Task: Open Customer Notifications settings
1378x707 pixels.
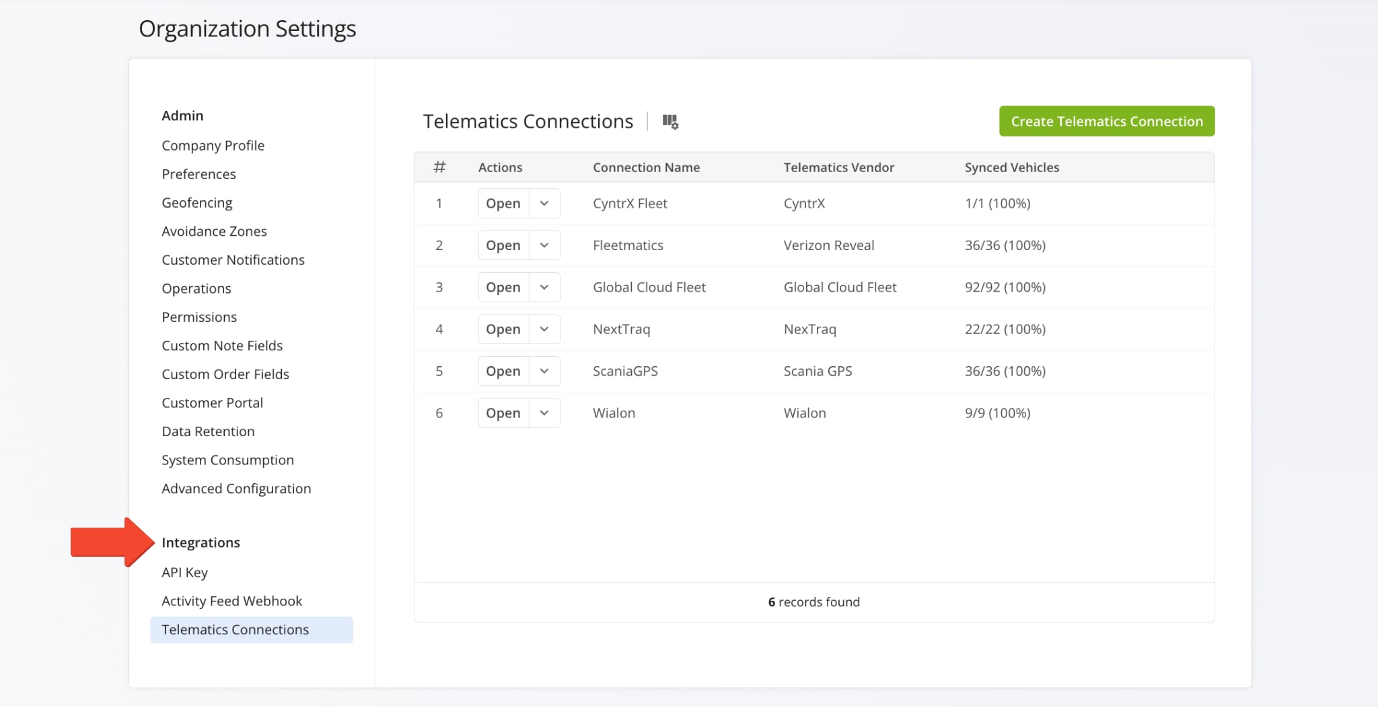Action: click(233, 260)
